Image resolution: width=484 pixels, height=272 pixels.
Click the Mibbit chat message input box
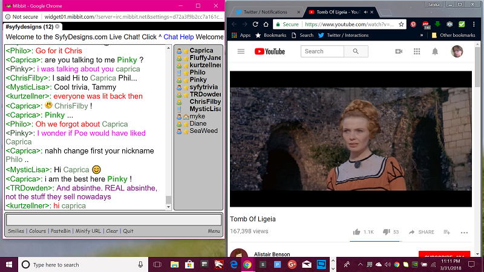pos(114,219)
